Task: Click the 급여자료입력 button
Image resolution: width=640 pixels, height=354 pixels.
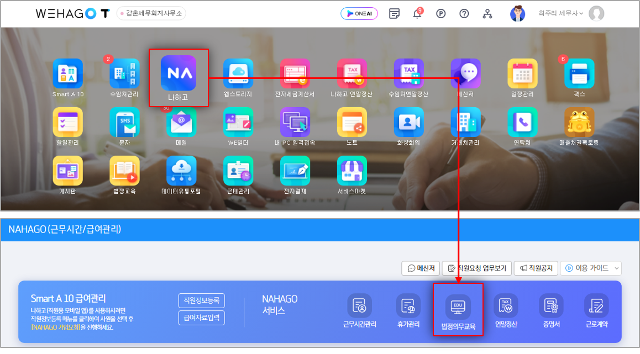Action: pos(201,318)
